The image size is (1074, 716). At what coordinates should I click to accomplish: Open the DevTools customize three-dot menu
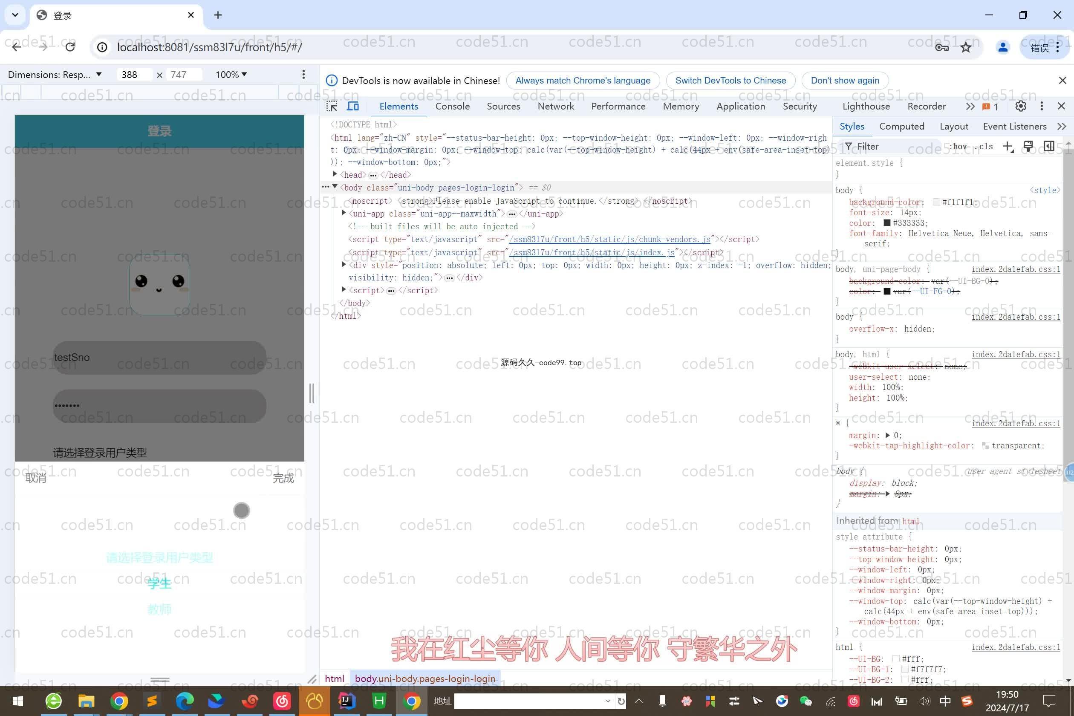[x=1042, y=107]
